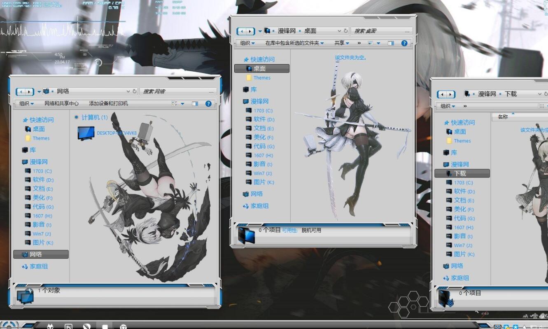Click 脱机可用 availability status text
Screen dimensions: 548x329
(311, 230)
